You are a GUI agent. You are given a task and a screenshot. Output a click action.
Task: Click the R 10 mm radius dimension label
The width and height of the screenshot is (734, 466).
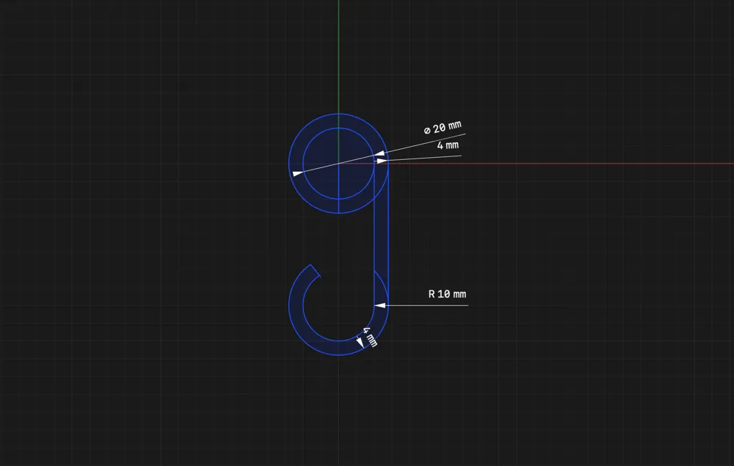[447, 294]
